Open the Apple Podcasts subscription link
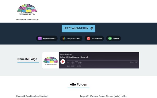This screenshot has width=157, height=98. 47,38
